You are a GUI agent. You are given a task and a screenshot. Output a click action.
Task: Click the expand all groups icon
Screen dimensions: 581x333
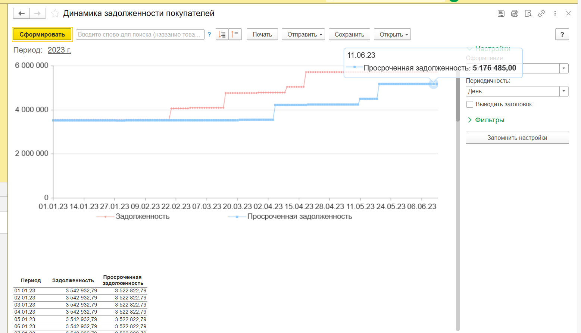pyautogui.click(x=222, y=34)
